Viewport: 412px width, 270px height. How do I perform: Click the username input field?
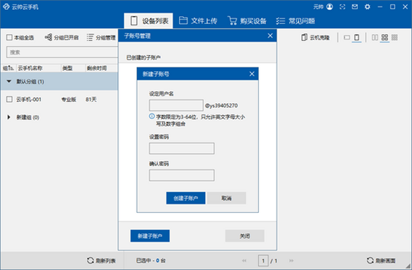[176, 105]
